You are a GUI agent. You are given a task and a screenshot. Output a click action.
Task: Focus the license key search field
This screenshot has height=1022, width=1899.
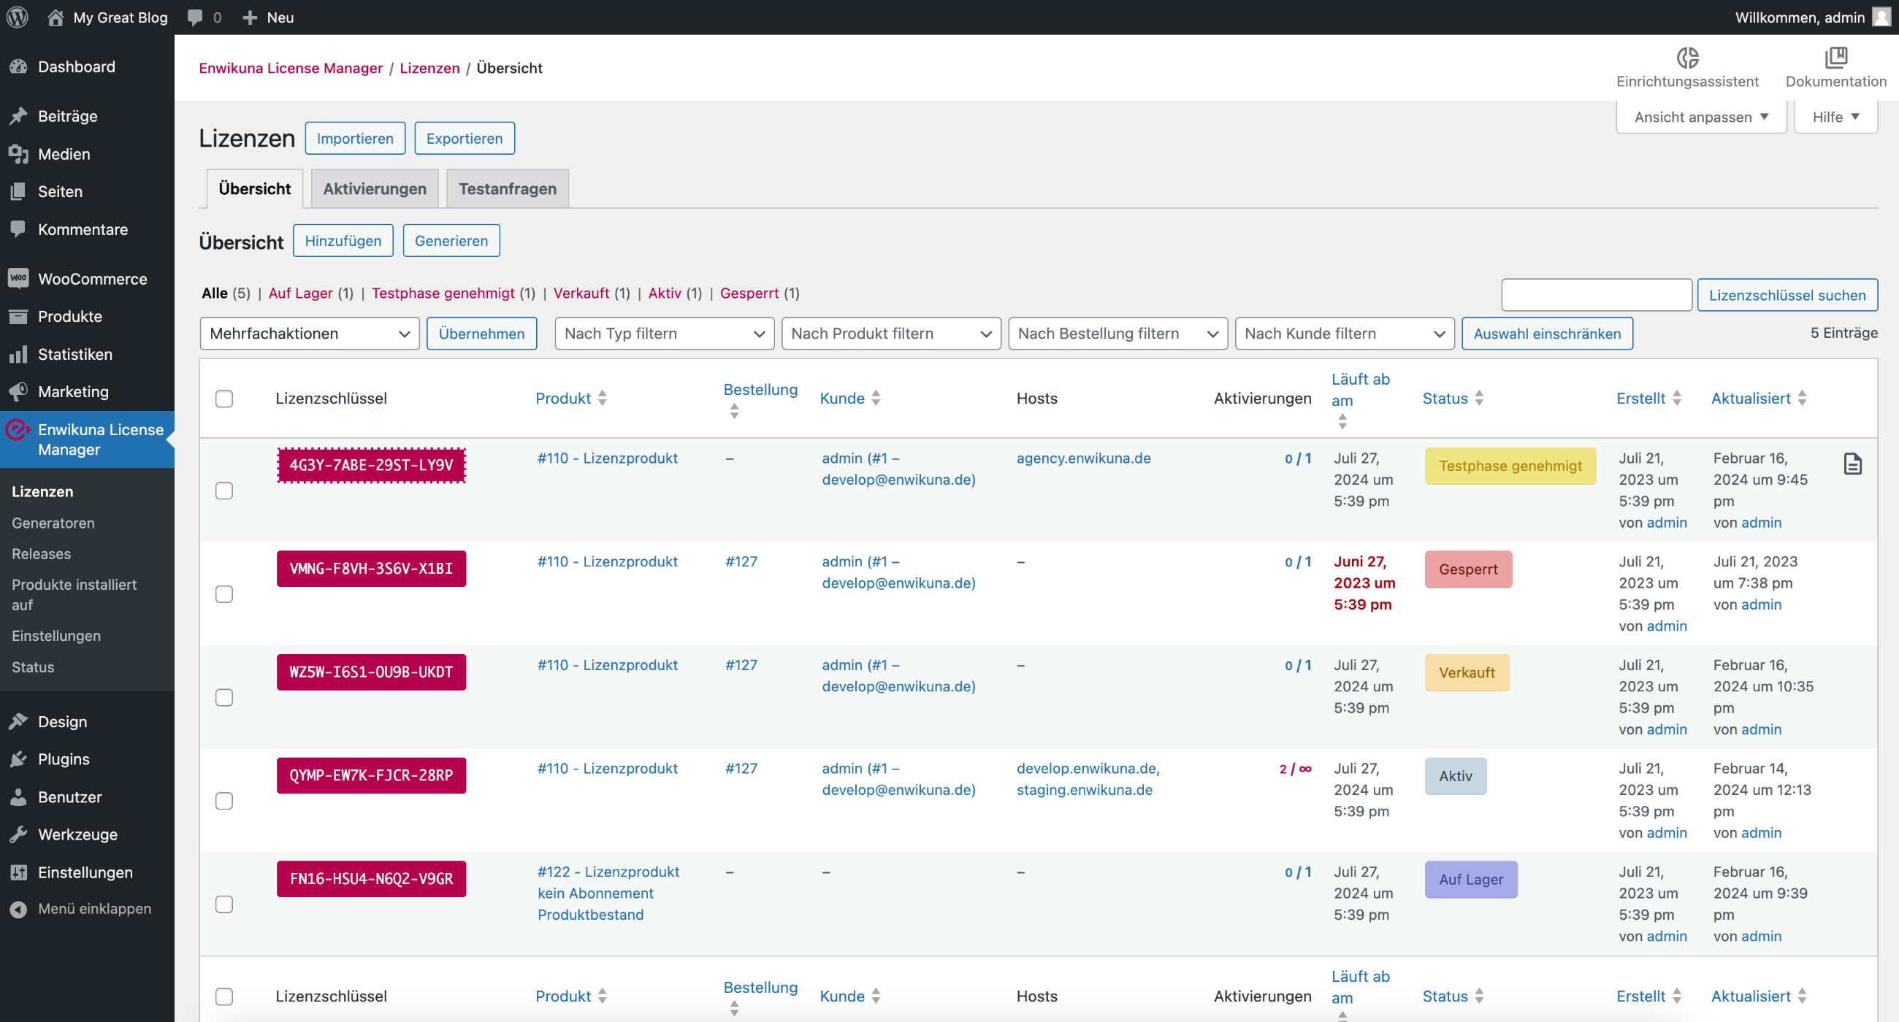coord(1596,295)
